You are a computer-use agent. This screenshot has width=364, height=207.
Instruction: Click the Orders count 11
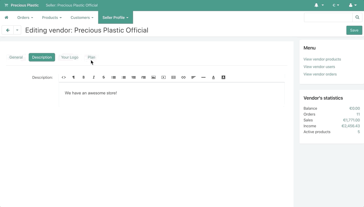pos(358,114)
